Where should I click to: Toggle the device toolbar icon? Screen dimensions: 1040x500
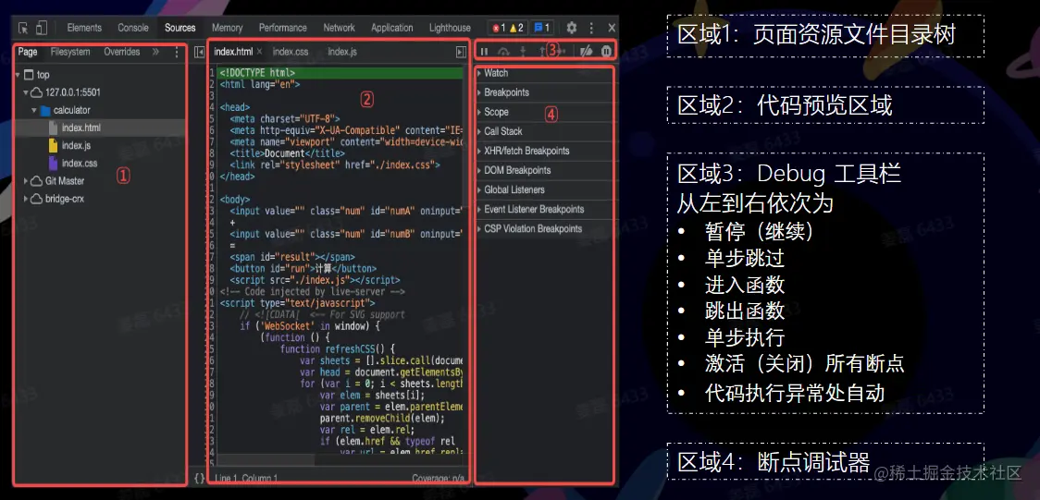(42, 28)
